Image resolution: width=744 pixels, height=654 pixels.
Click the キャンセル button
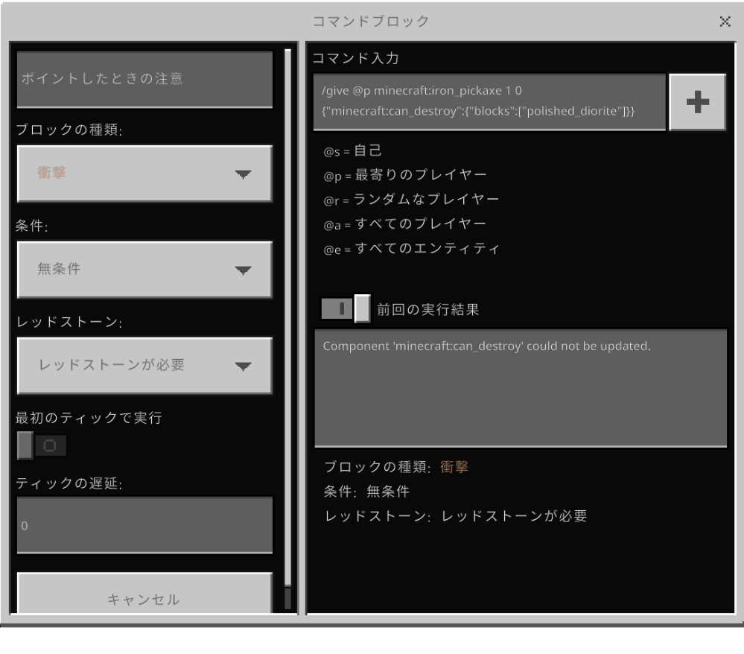coord(144,594)
